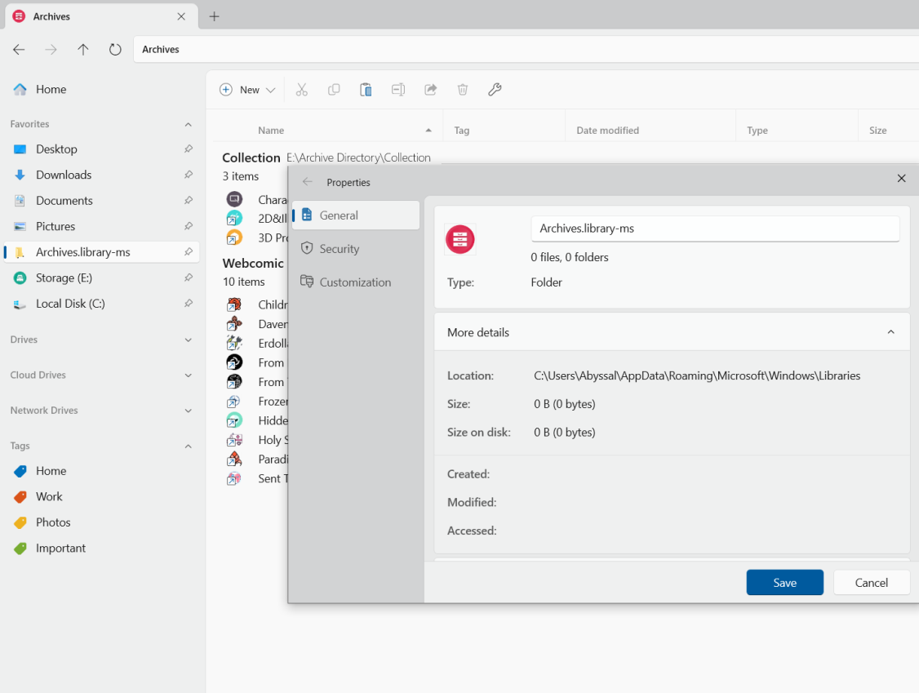Image resolution: width=919 pixels, height=693 pixels.
Task: Open the Customization properties tab
Action: pyautogui.click(x=356, y=282)
